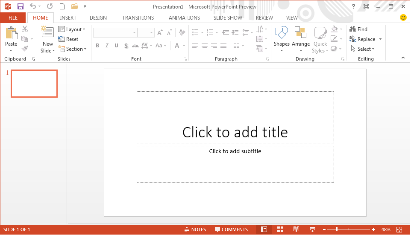Click the Undo arrow icon
This screenshot has width=411, height=235.
33,6
